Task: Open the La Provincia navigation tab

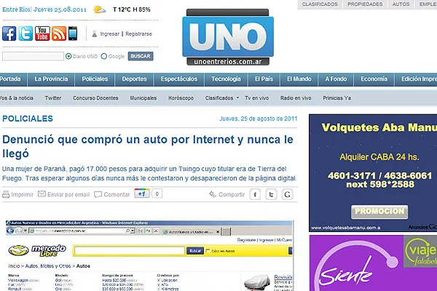Action: tap(51, 79)
